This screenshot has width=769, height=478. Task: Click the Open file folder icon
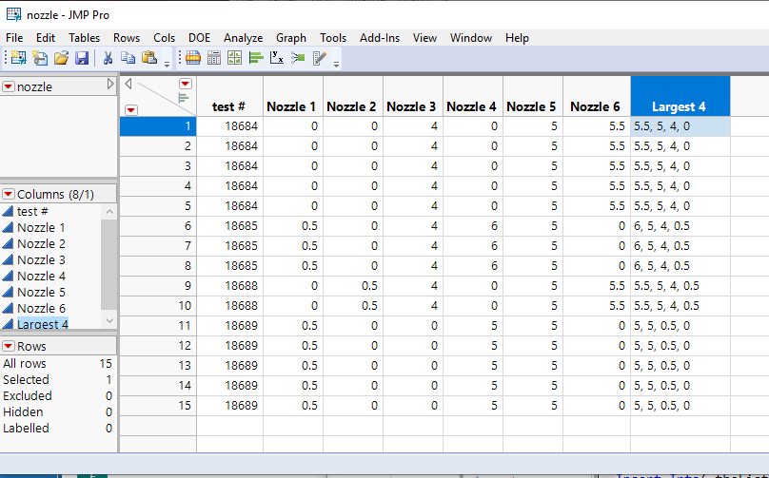tap(61, 58)
